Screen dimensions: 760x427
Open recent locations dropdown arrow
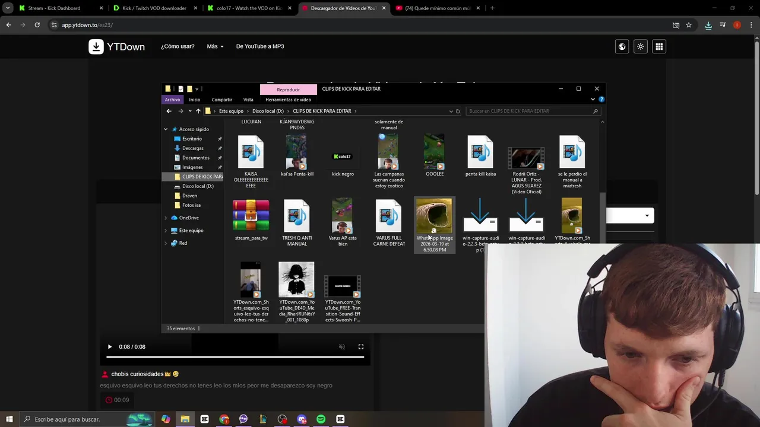click(x=190, y=111)
